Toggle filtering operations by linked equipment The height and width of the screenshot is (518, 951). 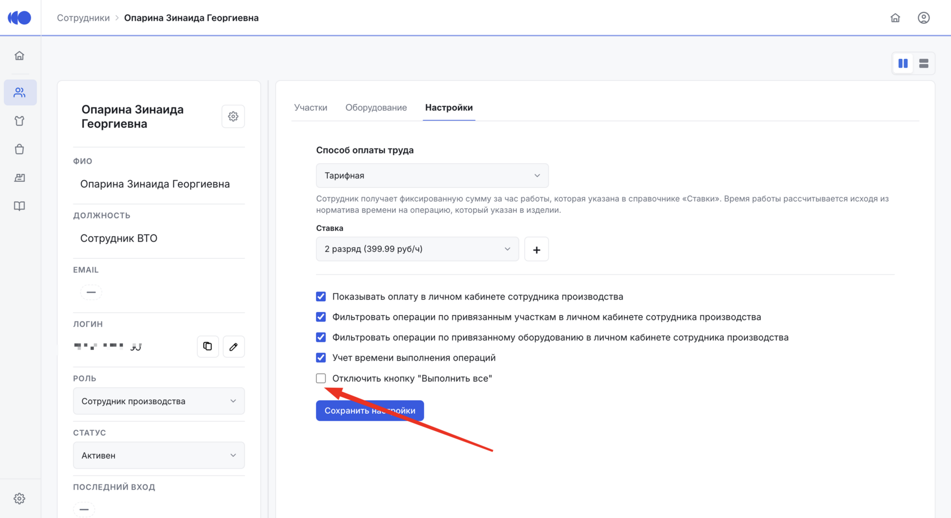click(x=321, y=337)
